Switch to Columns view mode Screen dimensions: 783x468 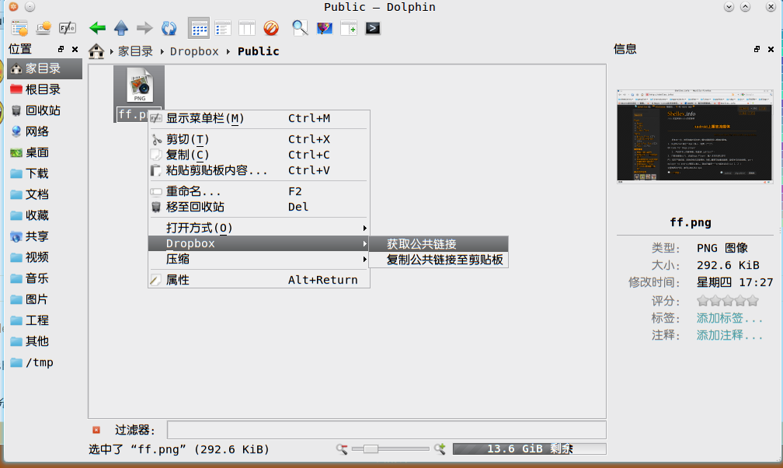point(247,29)
